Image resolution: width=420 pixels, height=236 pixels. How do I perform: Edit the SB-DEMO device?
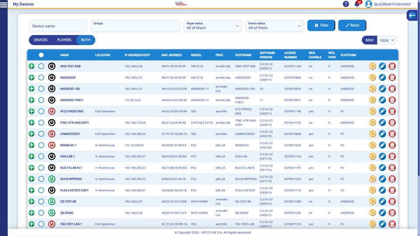click(x=382, y=213)
